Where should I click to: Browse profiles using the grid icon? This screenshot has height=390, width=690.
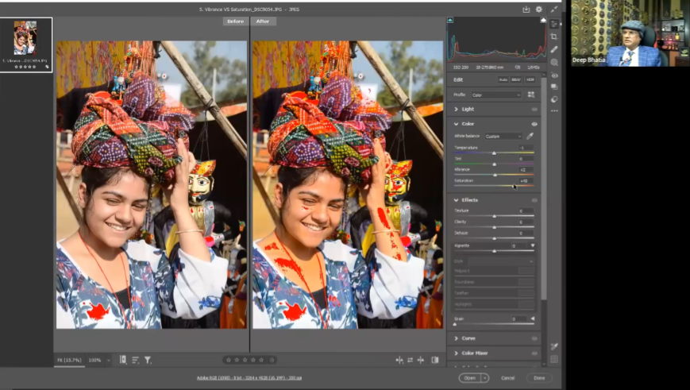530,95
